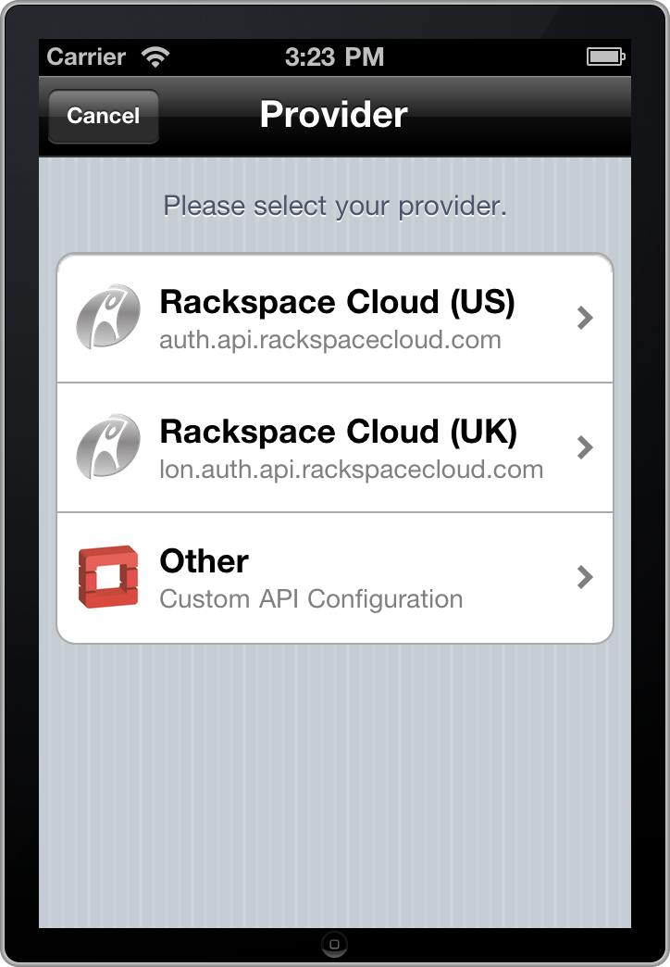Viewport: 670px width, 967px height.
Task: Tap the device home button below screen
Action: (x=334, y=944)
